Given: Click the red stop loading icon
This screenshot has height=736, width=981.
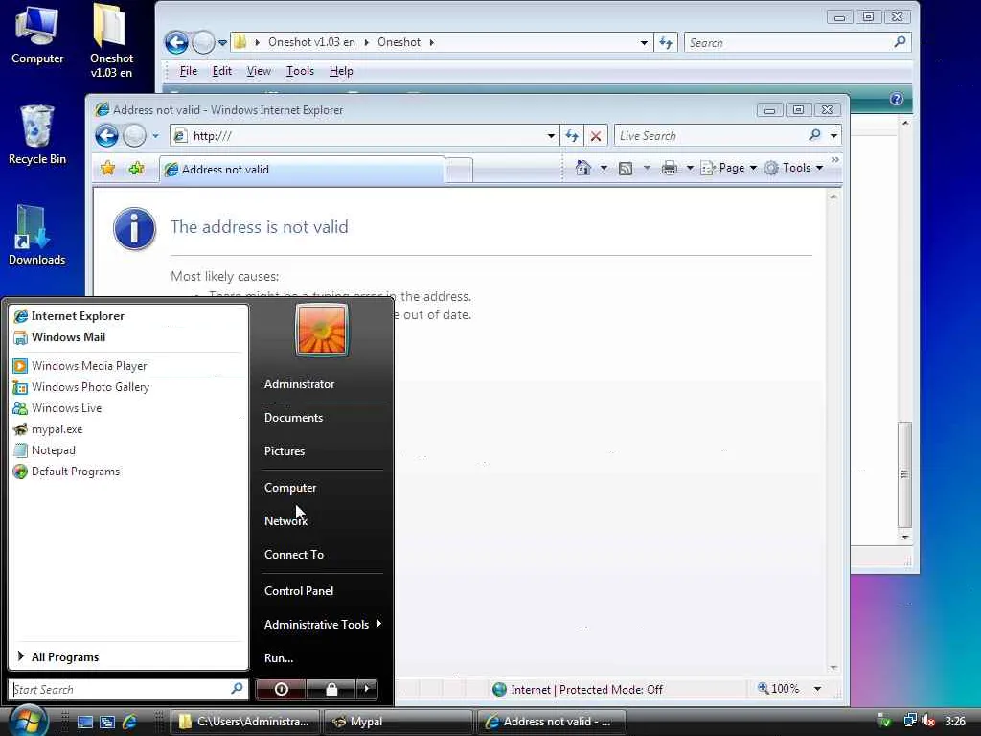Looking at the screenshot, I should tap(596, 136).
